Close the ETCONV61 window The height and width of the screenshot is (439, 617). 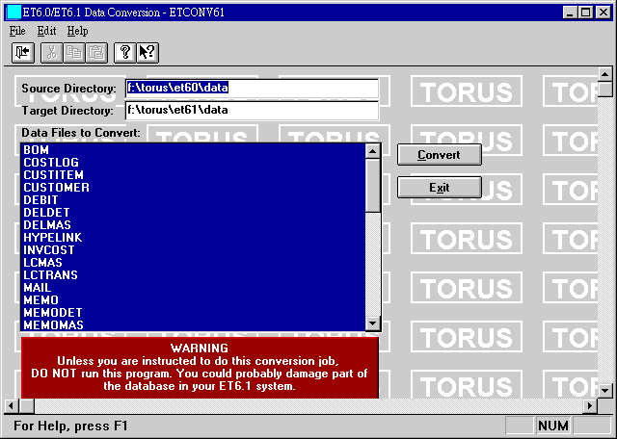pos(603,13)
